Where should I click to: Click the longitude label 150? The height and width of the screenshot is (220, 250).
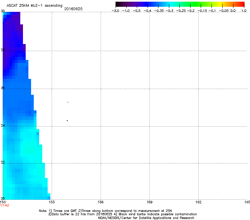click(x=3, y=202)
